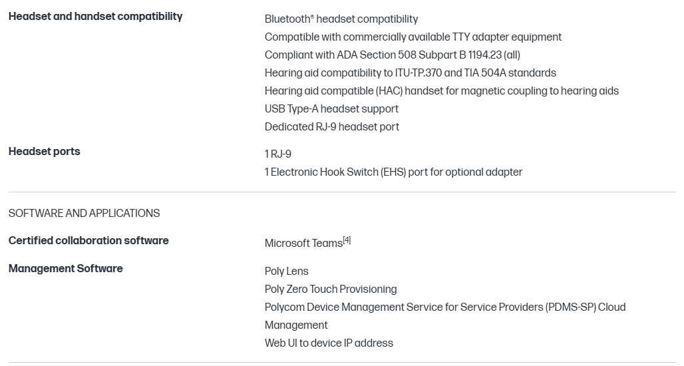The height and width of the screenshot is (366, 684).
Task: Click the "1 RJ-9" entry
Action: (277, 154)
